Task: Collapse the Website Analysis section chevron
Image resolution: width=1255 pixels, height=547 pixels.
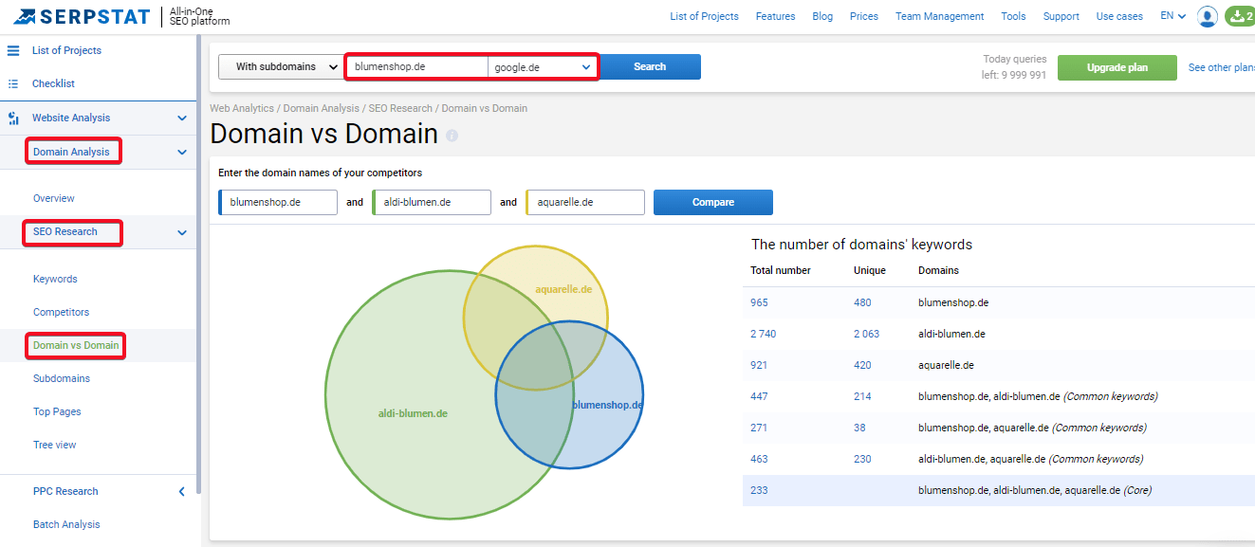Action: click(182, 119)
